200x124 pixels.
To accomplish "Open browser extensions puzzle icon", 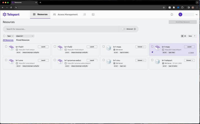I will pos(182,7).
